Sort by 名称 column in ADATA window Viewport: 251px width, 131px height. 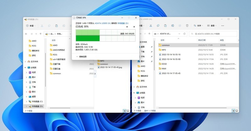pyautogui.click(x=163, y=40)
